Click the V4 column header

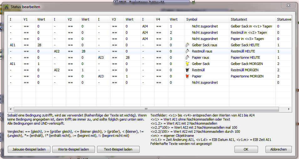[161, 19]
